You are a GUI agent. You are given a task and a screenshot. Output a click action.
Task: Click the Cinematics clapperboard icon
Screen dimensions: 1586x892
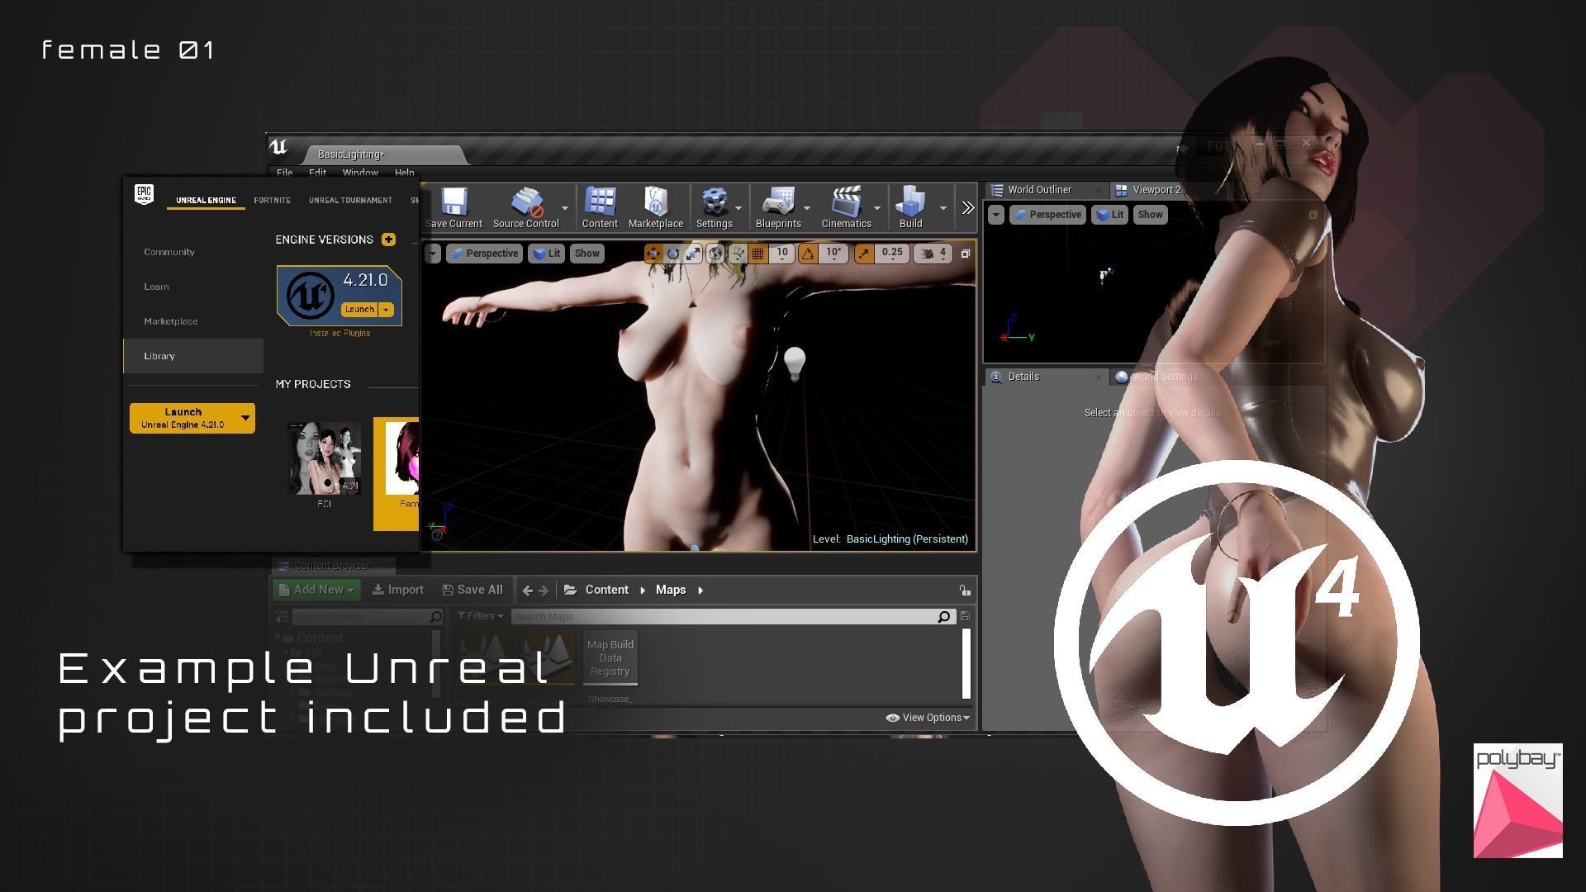tap(846, 202)
